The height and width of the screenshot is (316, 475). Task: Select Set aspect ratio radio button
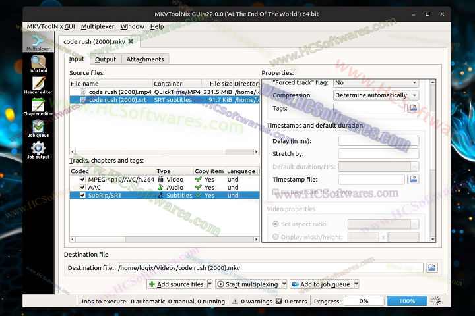point(276,224)
